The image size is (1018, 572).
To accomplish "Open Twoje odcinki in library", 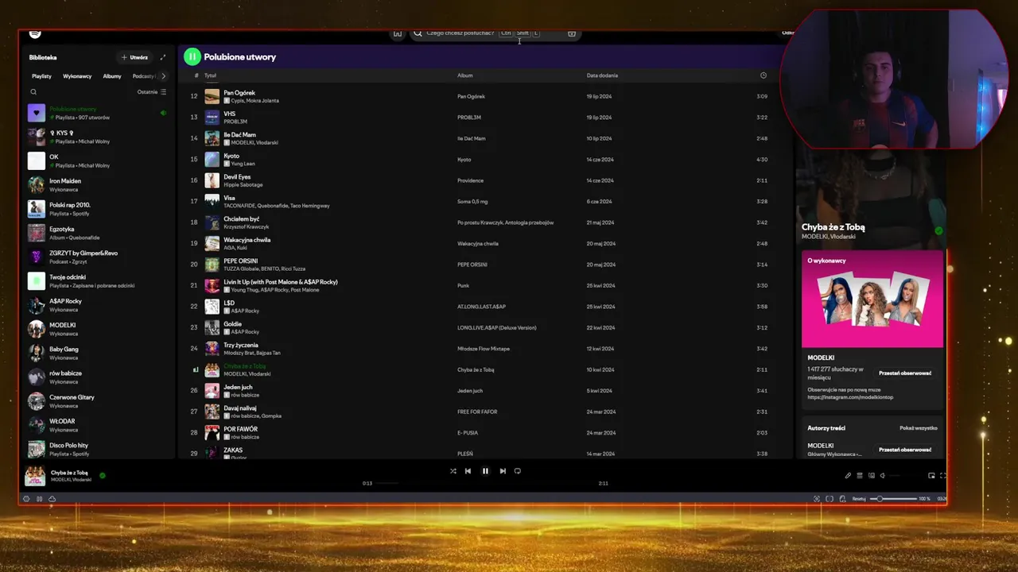I will (x=98, y=281).
